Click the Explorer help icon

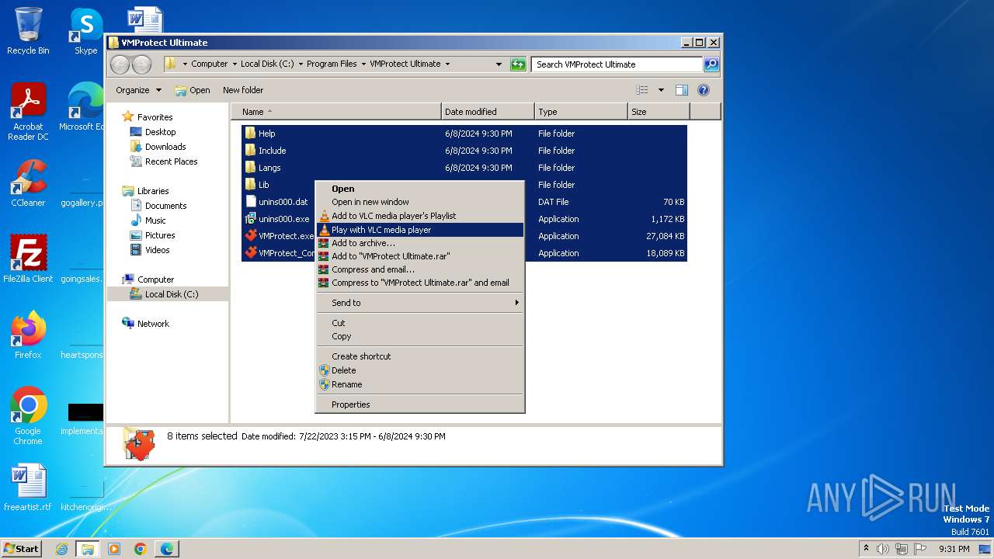coord(704,90)
